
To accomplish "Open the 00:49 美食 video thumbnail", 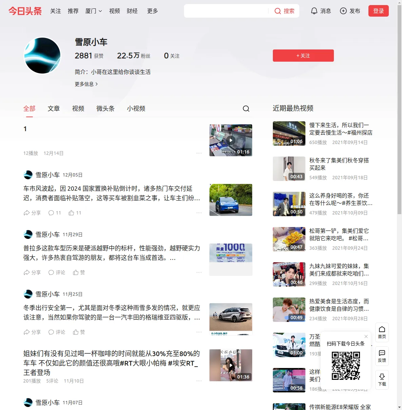I will pyautogui.click(x=289, y=310).
